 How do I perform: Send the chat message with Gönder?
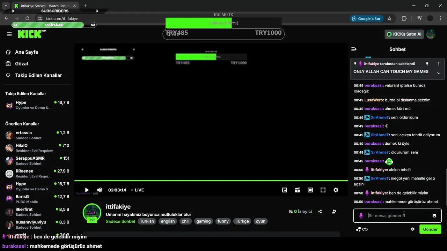pyautogui.click(x=430, y=229)
